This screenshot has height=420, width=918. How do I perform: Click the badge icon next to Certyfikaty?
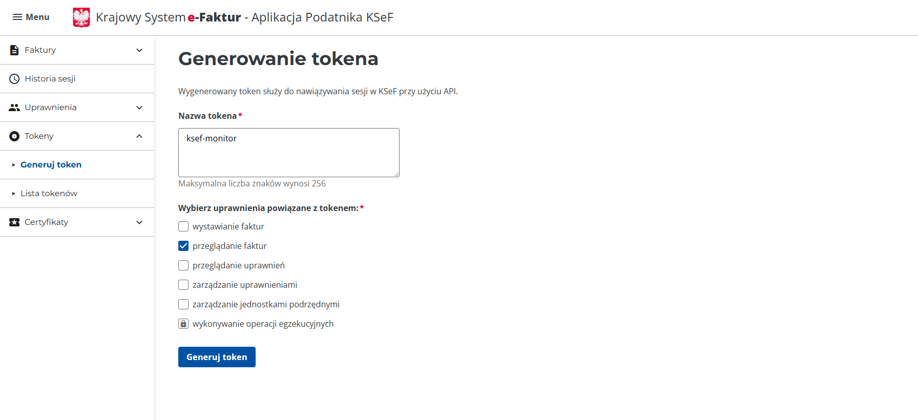[13, 222]
